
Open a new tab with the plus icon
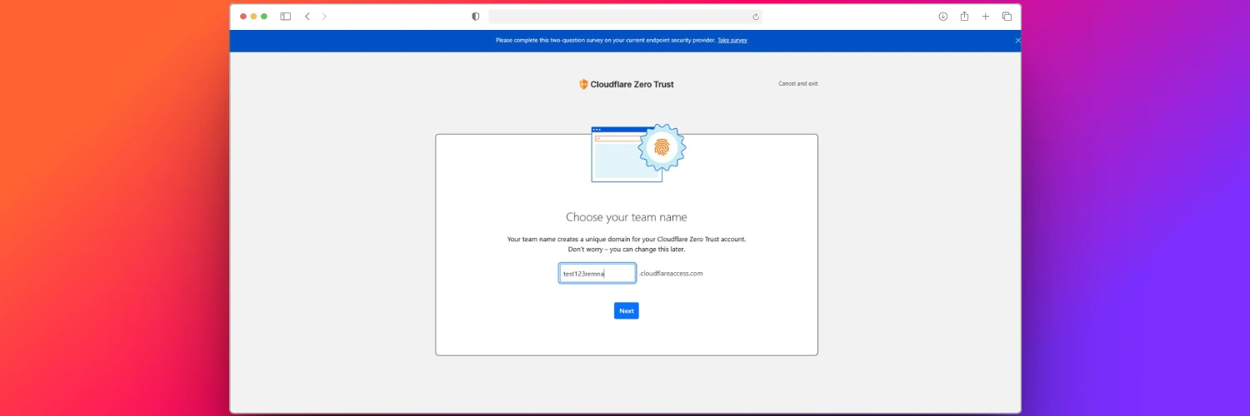coord(986,17)
